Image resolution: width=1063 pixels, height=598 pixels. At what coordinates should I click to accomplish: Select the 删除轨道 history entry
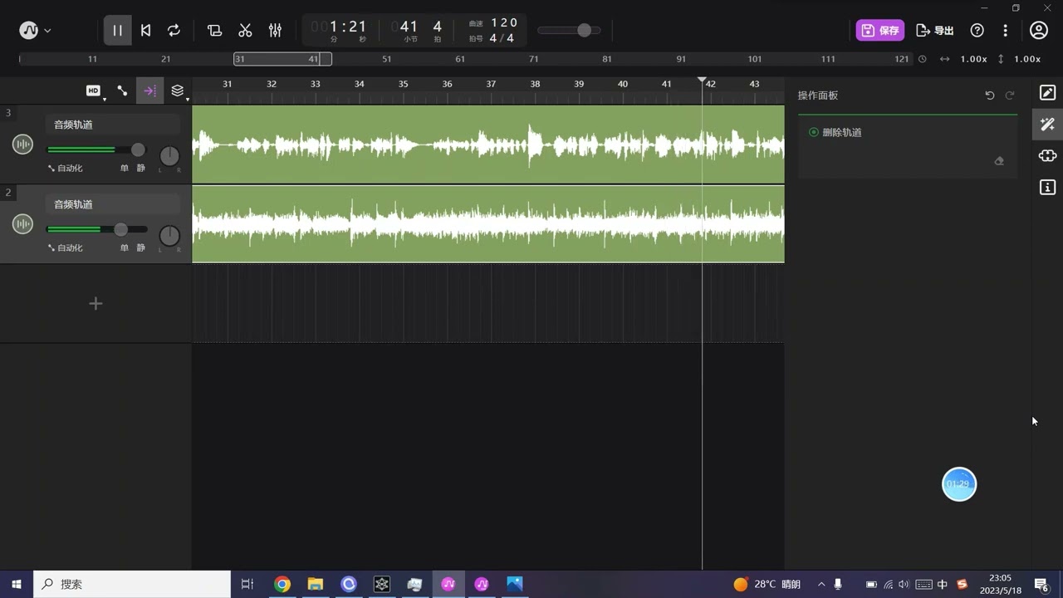pos(907,133)
